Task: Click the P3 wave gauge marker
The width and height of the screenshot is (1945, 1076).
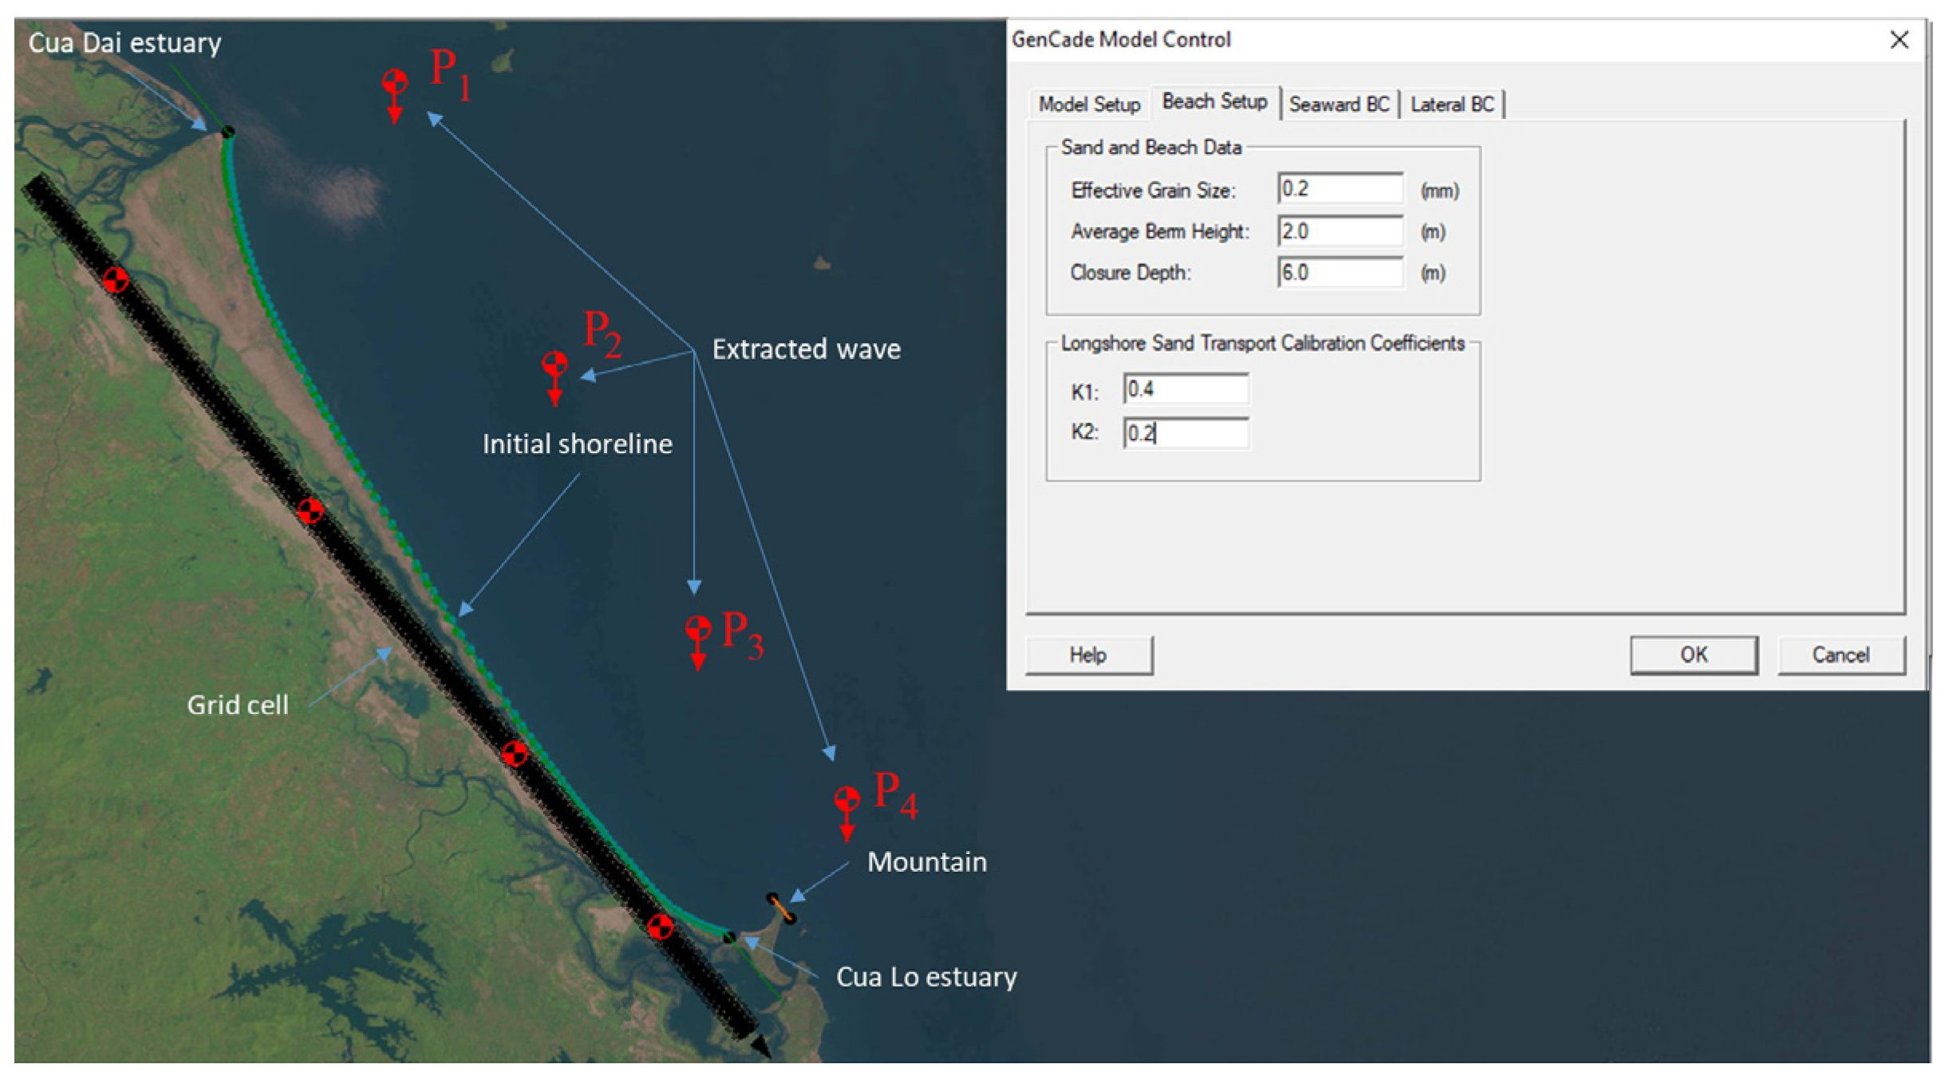Action: coord(698,629)
